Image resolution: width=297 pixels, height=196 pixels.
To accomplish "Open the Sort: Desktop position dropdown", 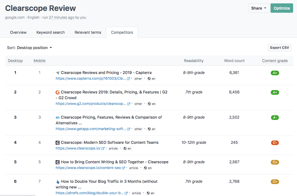I will pyautogui.click(x=30, y=48).
